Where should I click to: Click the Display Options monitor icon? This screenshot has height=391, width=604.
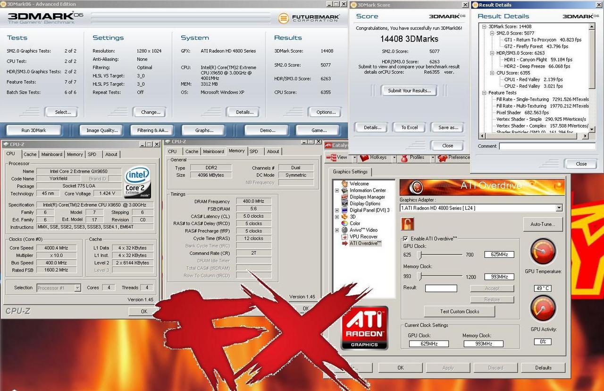click(344, 204)
